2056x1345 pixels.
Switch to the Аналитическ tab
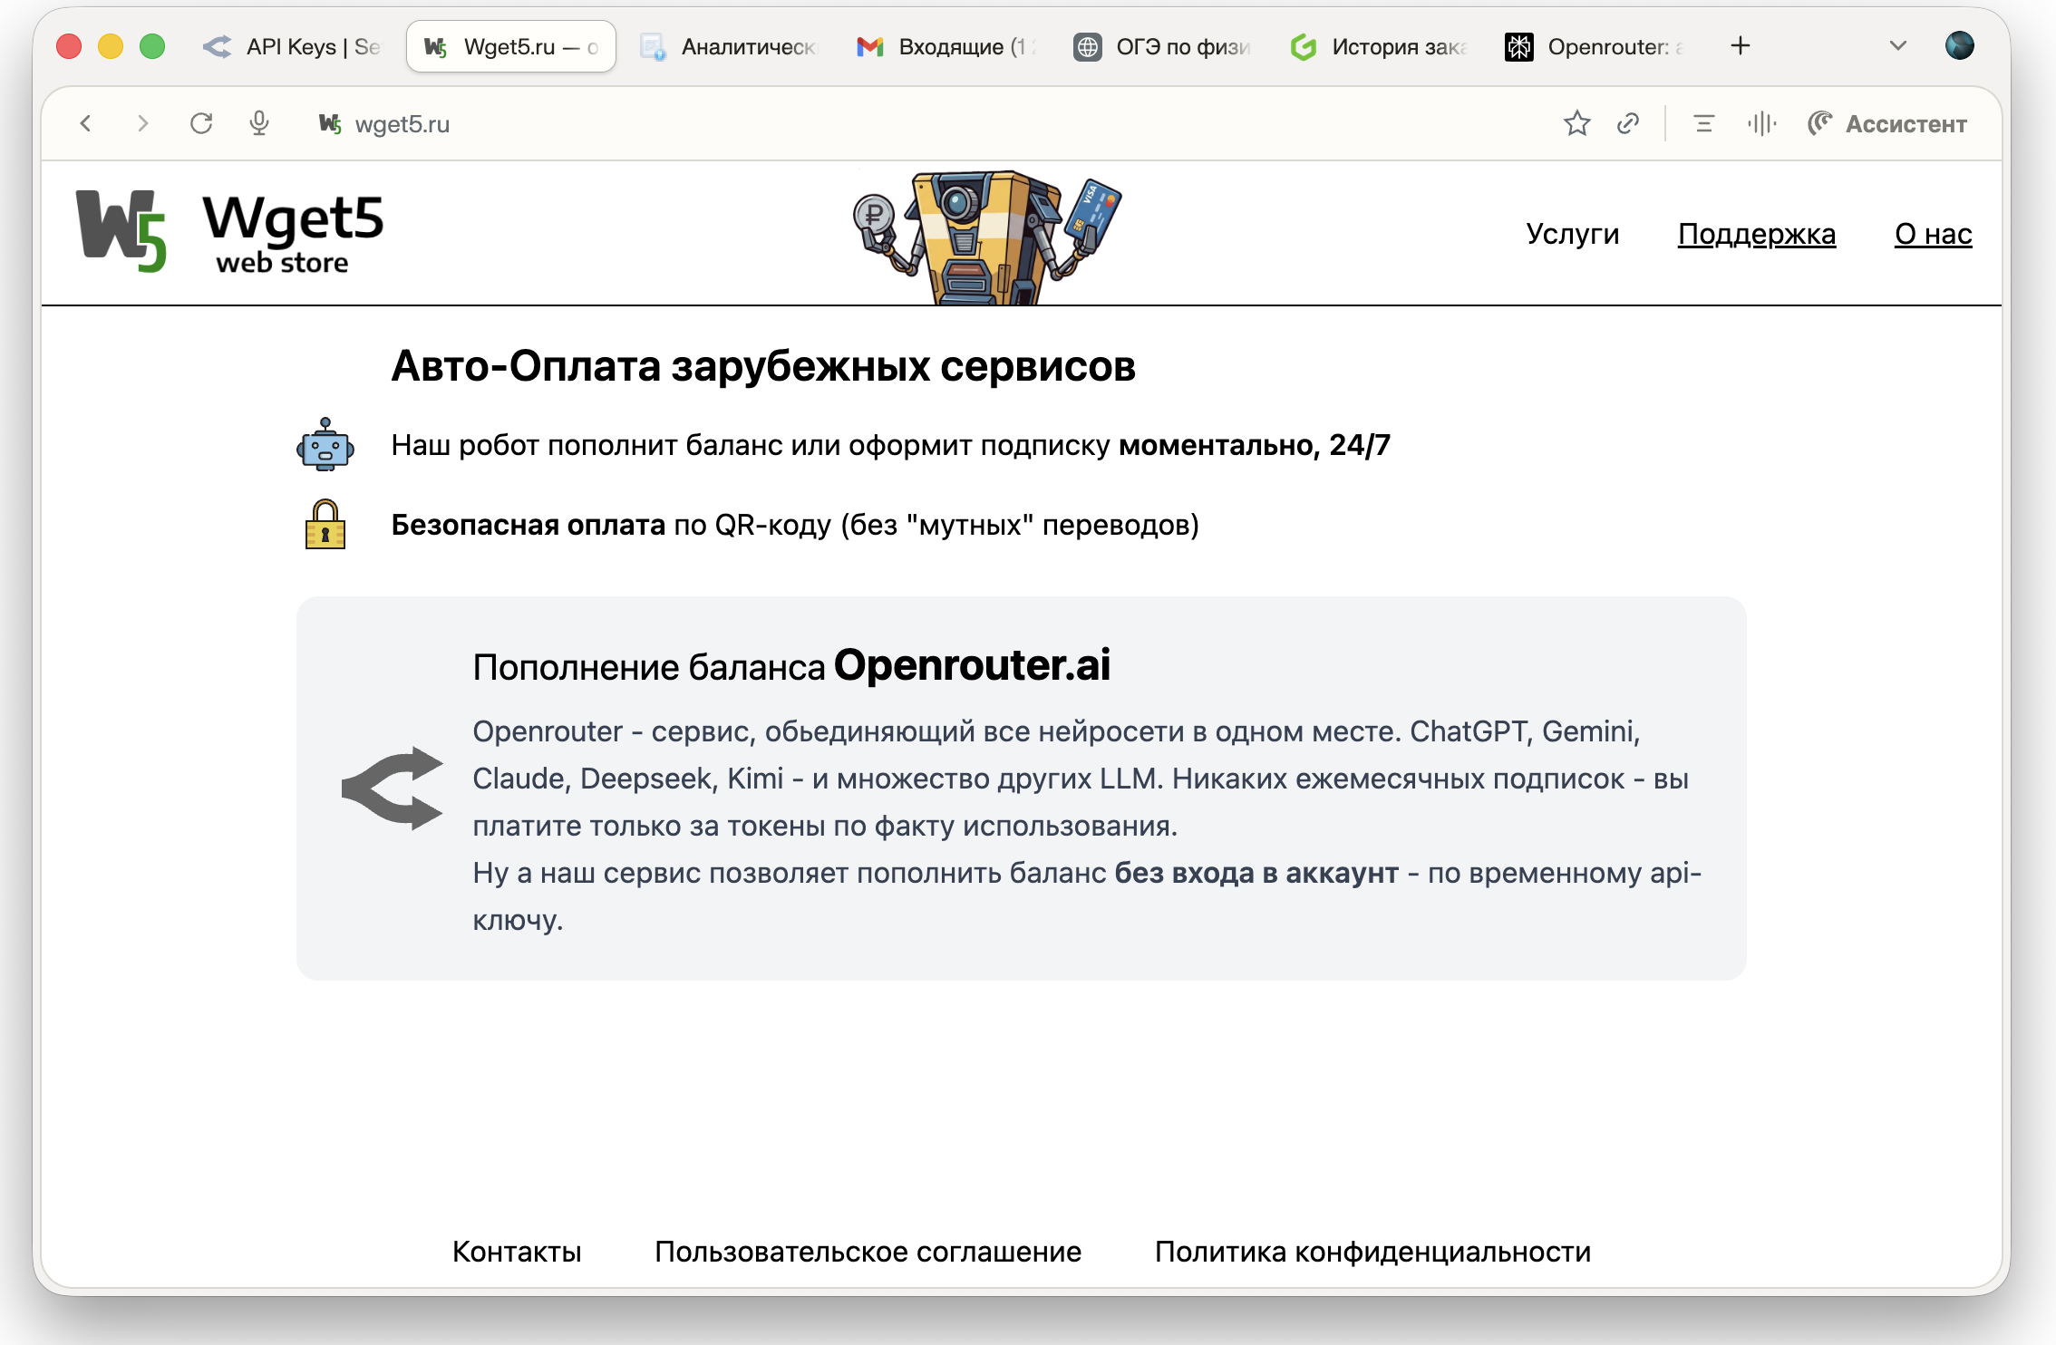tap(728, 46)
